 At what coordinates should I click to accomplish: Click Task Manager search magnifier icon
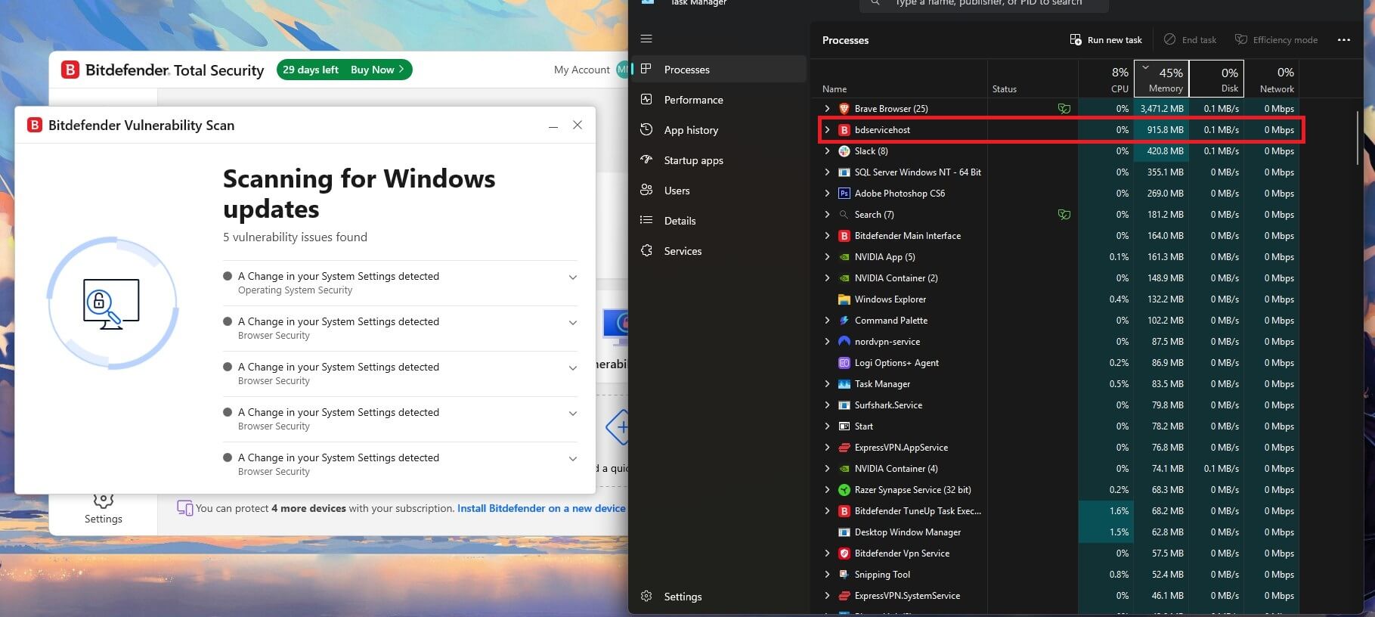click(875, 3)
